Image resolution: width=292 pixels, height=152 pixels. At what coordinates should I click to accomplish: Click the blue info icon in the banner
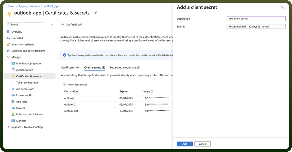64,55
